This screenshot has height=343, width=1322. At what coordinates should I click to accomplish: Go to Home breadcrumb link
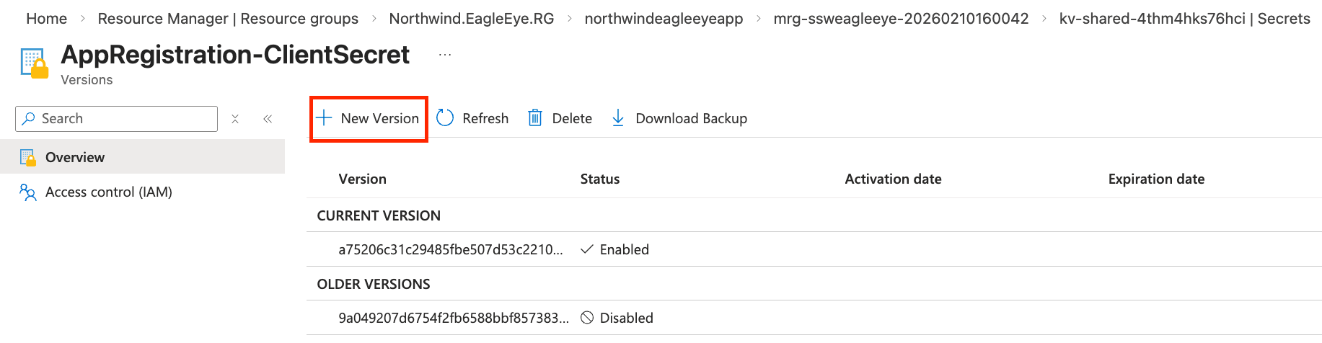(x=46, y=19)
